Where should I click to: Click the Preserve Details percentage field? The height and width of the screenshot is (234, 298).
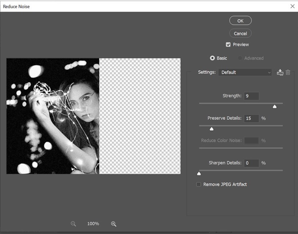coord(251,119)
